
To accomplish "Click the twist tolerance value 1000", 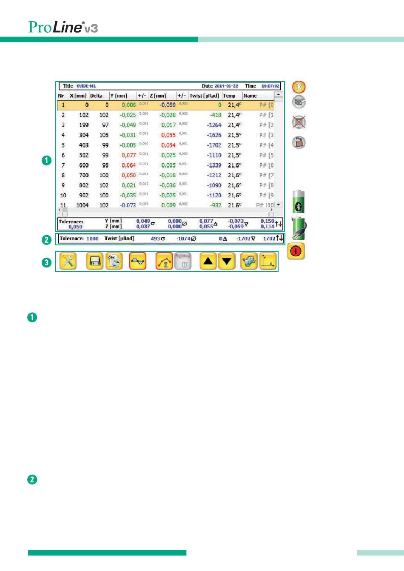I will point(92,239).
